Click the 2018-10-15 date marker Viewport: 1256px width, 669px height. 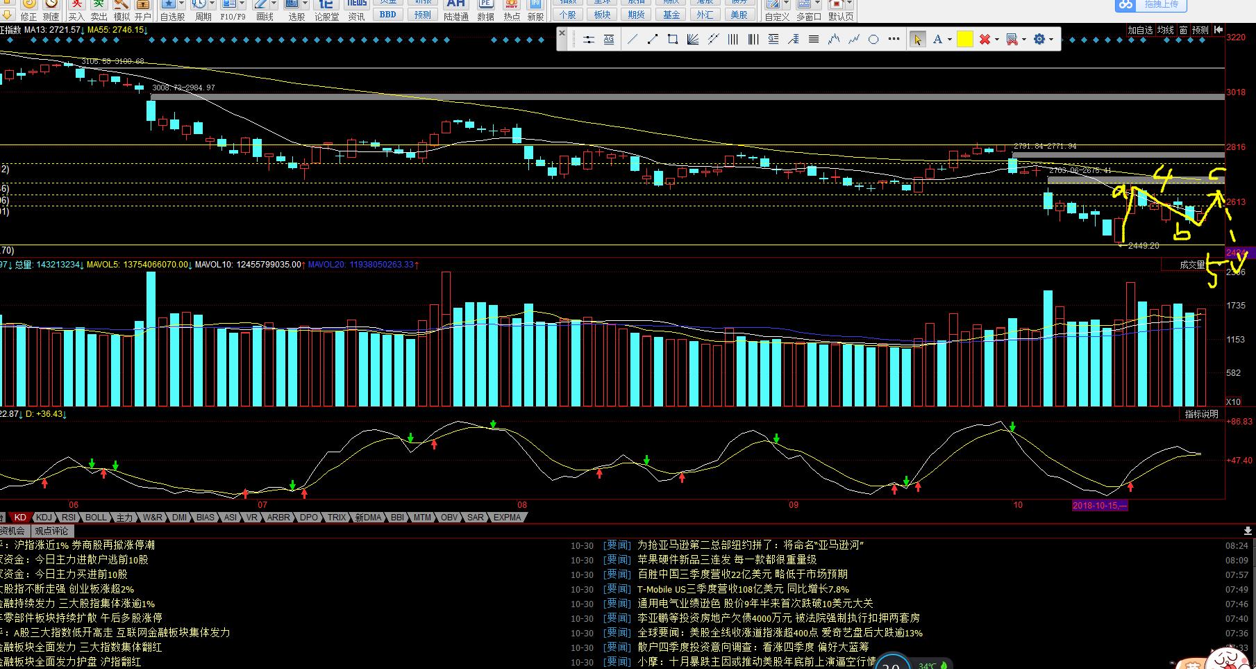coord(1100,505)
